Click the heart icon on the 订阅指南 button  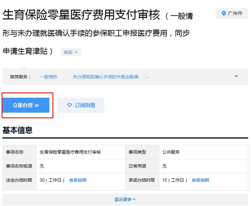[x=69, y=105]
